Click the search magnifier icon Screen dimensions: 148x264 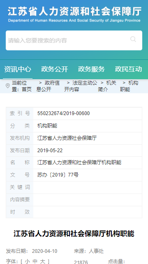(133, 39)
